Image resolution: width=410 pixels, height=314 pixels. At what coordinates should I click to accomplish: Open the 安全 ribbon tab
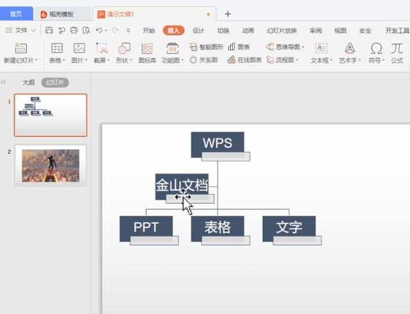click(365, 31)
